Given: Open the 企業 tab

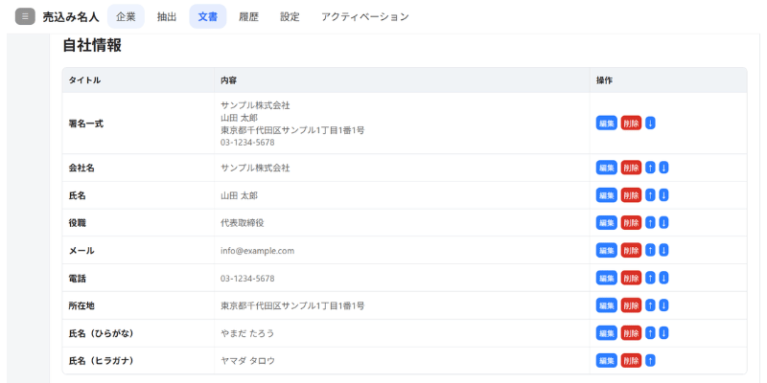Looking at the screenshot, I should pos(126,16).
